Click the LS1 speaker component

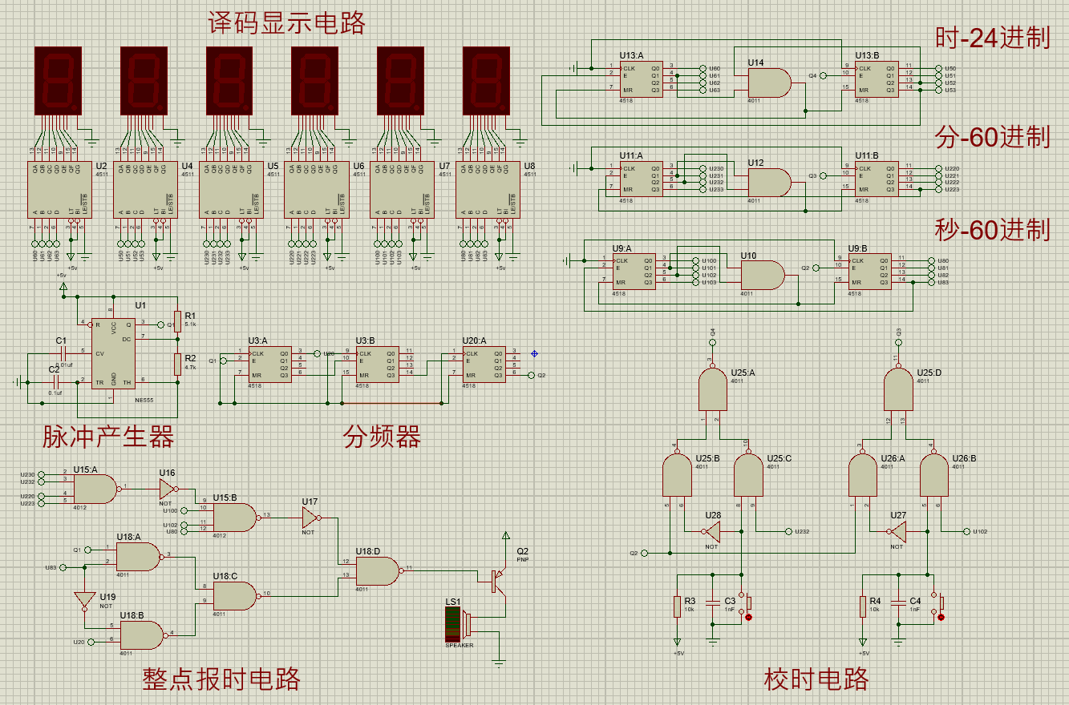[x=460, y=623]
